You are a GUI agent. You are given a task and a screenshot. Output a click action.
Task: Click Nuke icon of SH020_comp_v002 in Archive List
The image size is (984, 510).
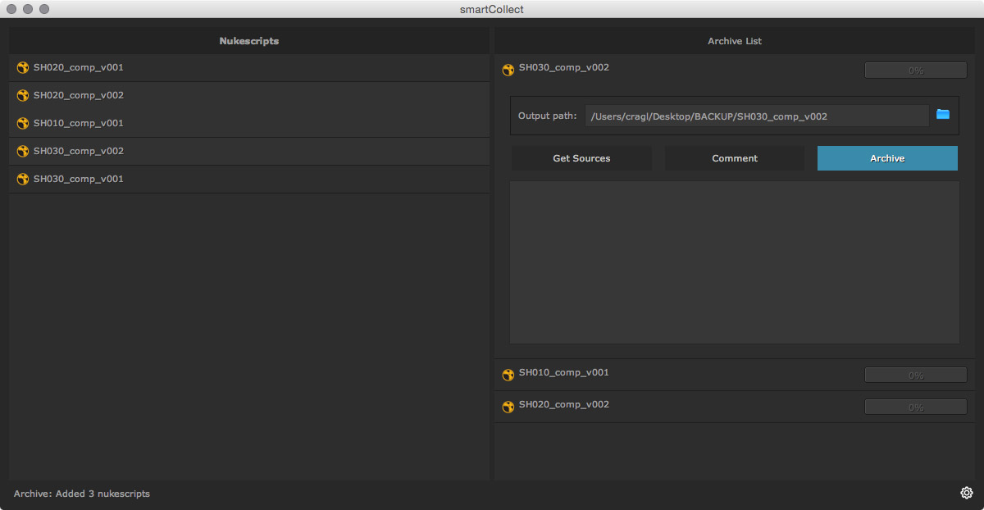[508, 407]
